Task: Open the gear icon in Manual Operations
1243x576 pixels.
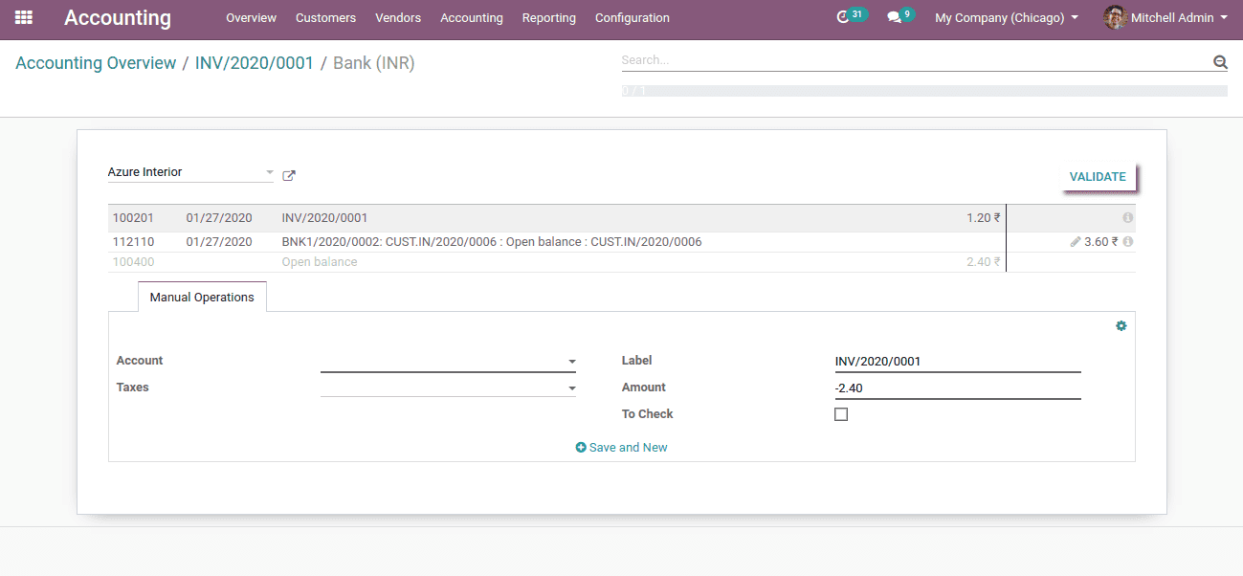Action: click(x=1121, y=326)
